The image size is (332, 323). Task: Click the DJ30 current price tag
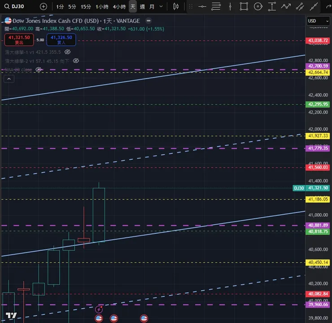click(299, 188)
